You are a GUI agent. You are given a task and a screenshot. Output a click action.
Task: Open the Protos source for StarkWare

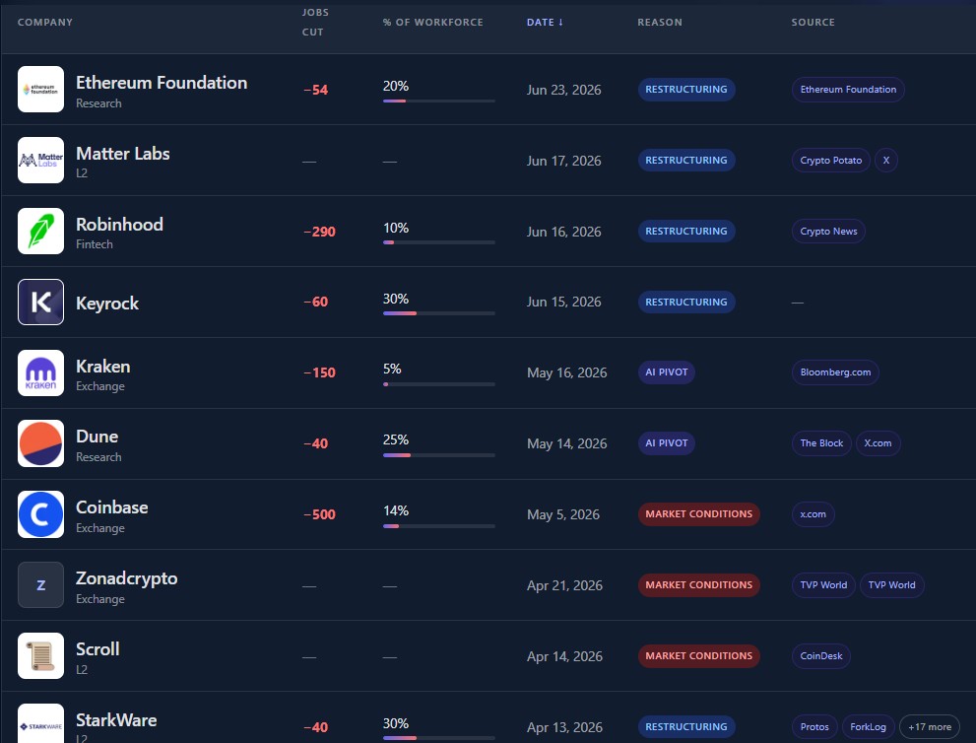click(x=814, y=727)
